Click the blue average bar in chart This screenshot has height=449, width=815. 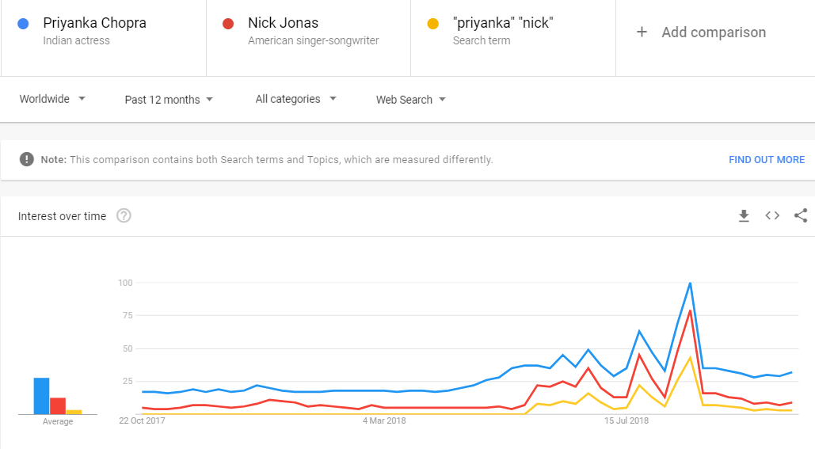[41, 396]
